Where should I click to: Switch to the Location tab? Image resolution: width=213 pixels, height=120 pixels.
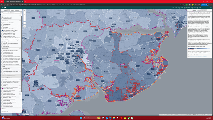click(194, 10)
